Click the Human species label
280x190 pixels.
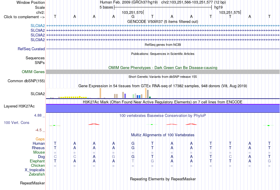(39, 143)
